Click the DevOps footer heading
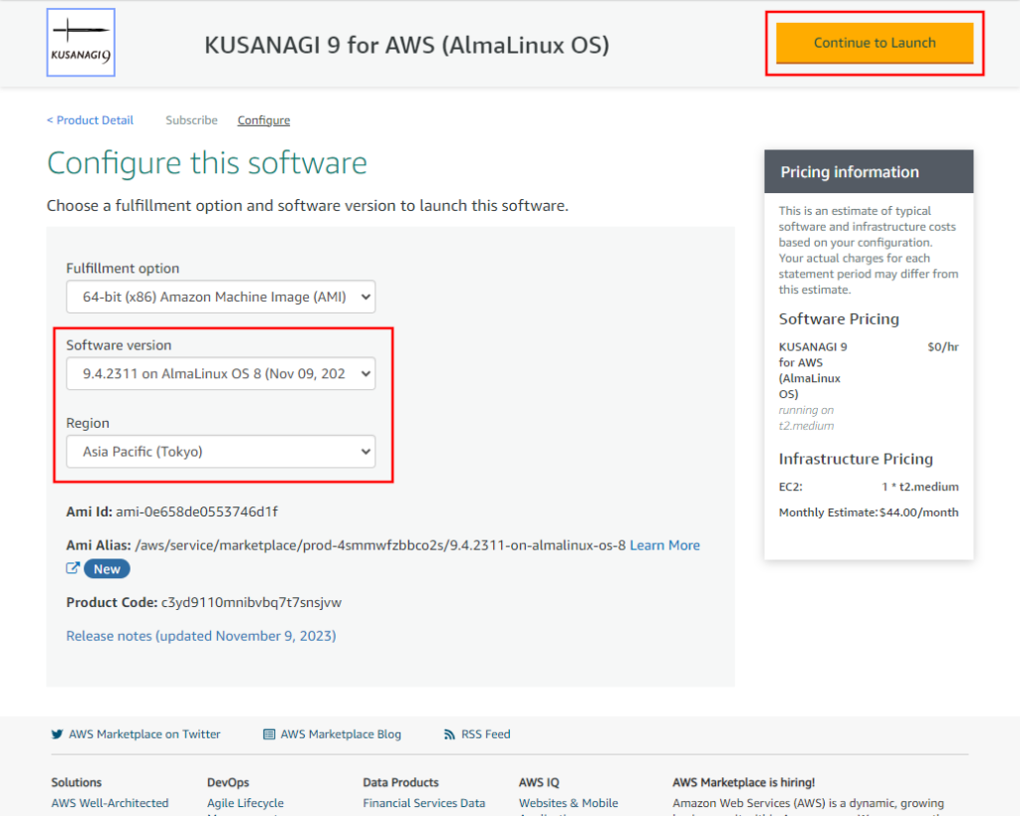 click(228, 782)
